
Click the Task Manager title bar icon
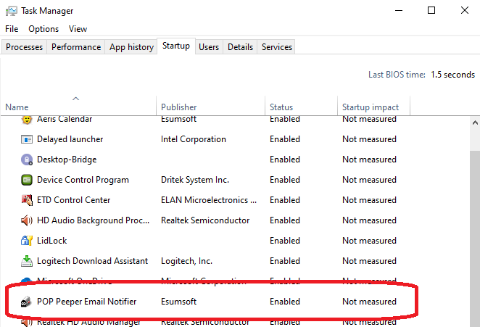12,11
